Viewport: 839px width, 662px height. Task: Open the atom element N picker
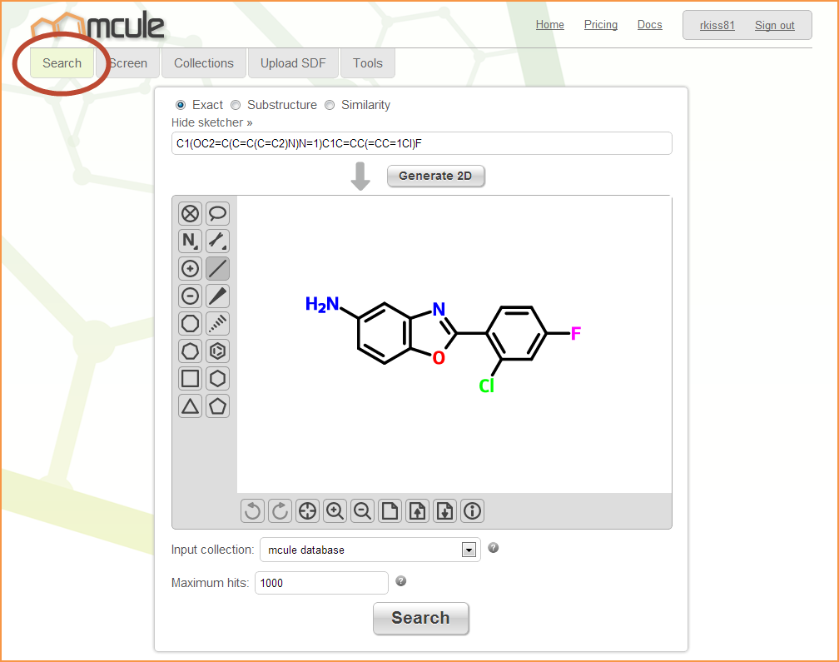191,241
